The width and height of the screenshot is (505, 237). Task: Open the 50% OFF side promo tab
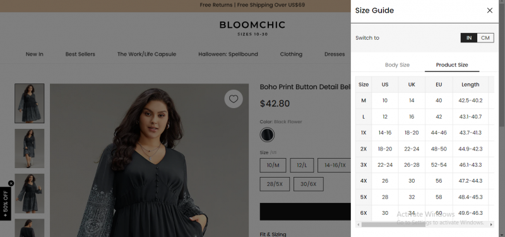coord(6,204)
